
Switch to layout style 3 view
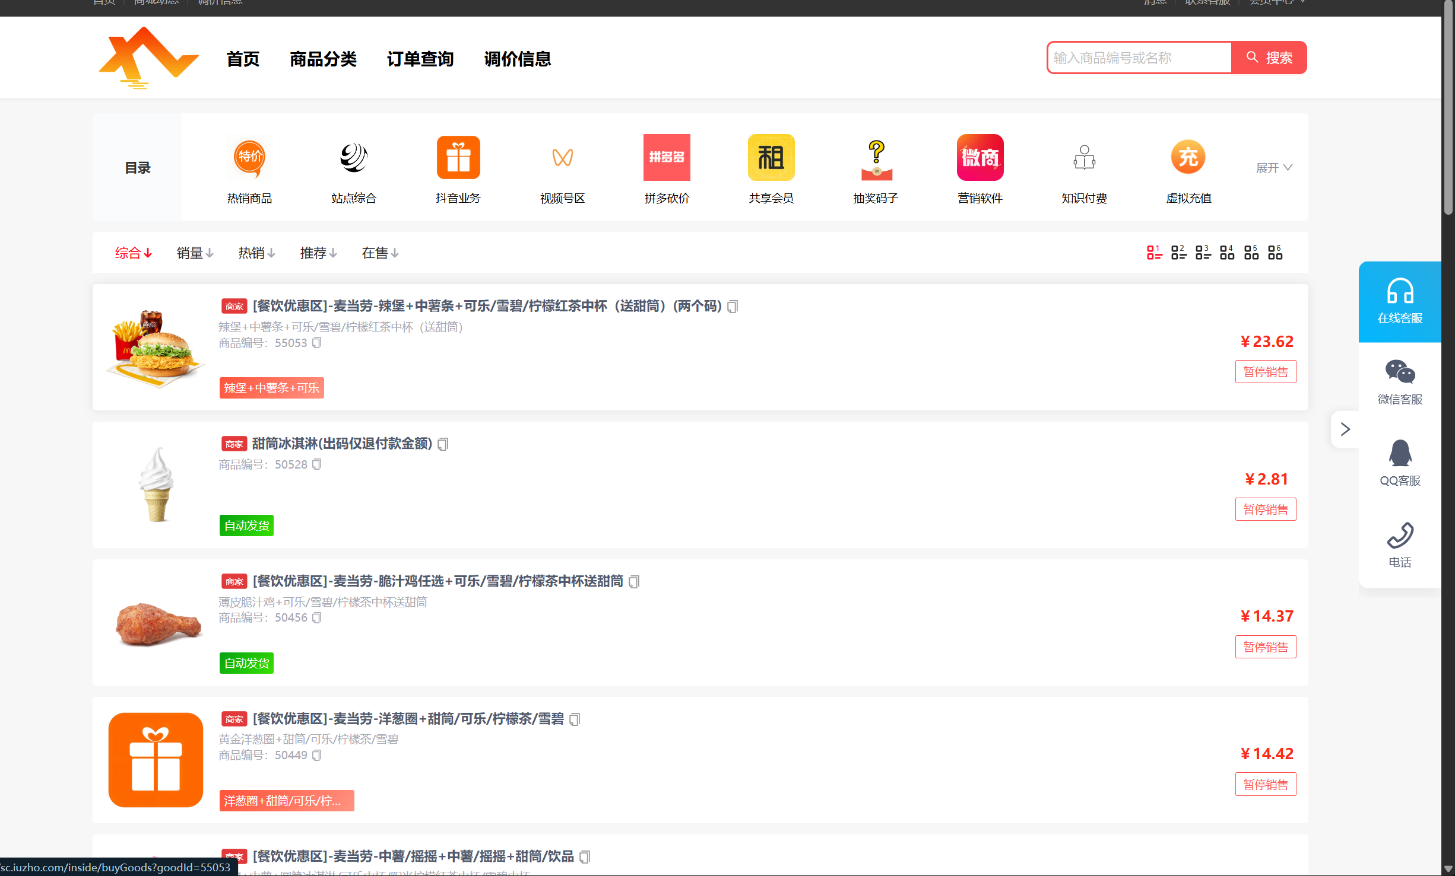coord(1203,253)
